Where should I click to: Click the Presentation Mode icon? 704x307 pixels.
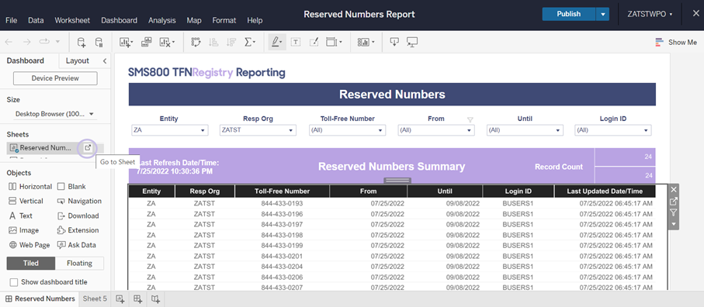[x=412, y=42]
